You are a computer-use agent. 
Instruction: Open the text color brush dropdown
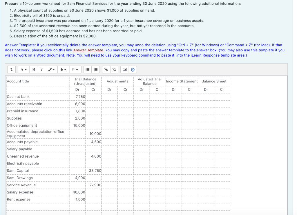52,69
